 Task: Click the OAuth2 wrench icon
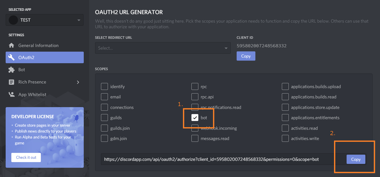(11, 57)
